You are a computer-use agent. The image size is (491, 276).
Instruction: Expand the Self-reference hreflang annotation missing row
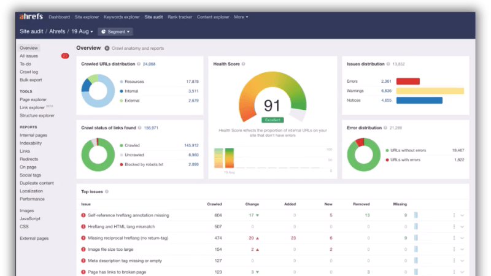click(x=462, y=215)
